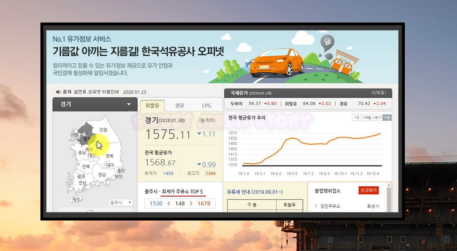457x251 pixels.
Task: Show previous station with left arrow by 148
Action: coord(169,204)
